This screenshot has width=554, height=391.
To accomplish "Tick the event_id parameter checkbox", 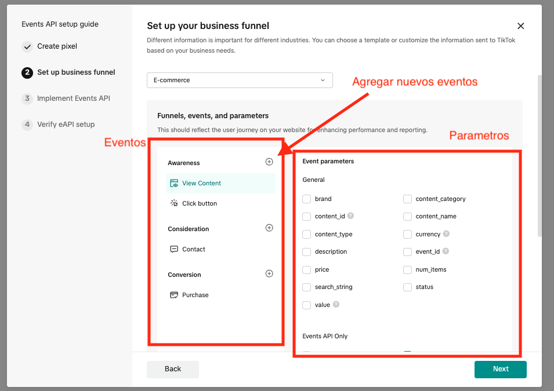I will 407,251.
